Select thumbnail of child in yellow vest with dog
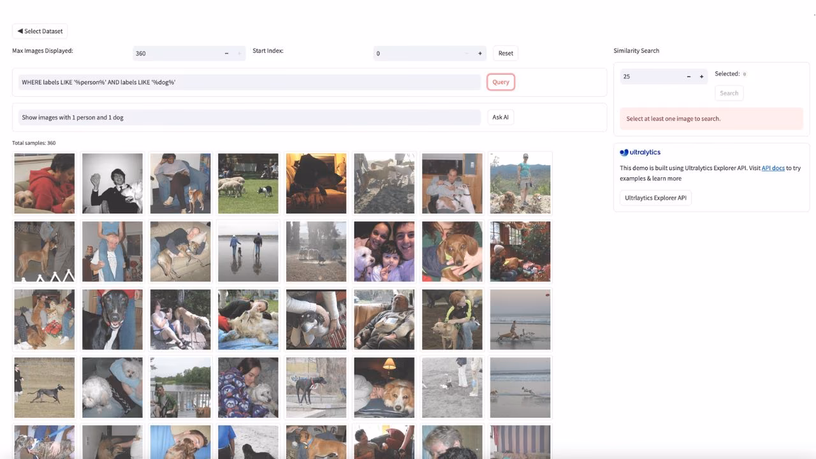Screen dimensions: 816x459 coord(452,319)
